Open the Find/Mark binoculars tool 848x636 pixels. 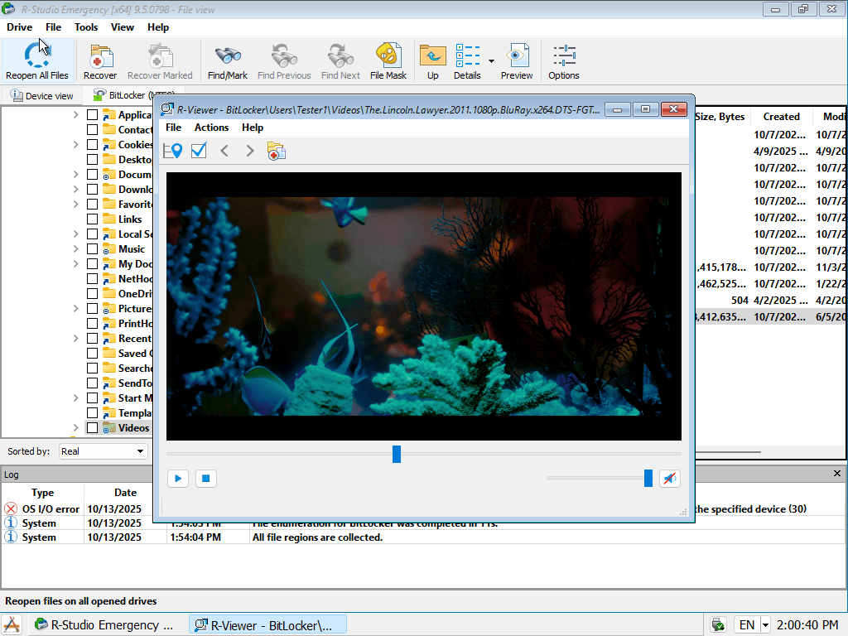click(228, 60)
